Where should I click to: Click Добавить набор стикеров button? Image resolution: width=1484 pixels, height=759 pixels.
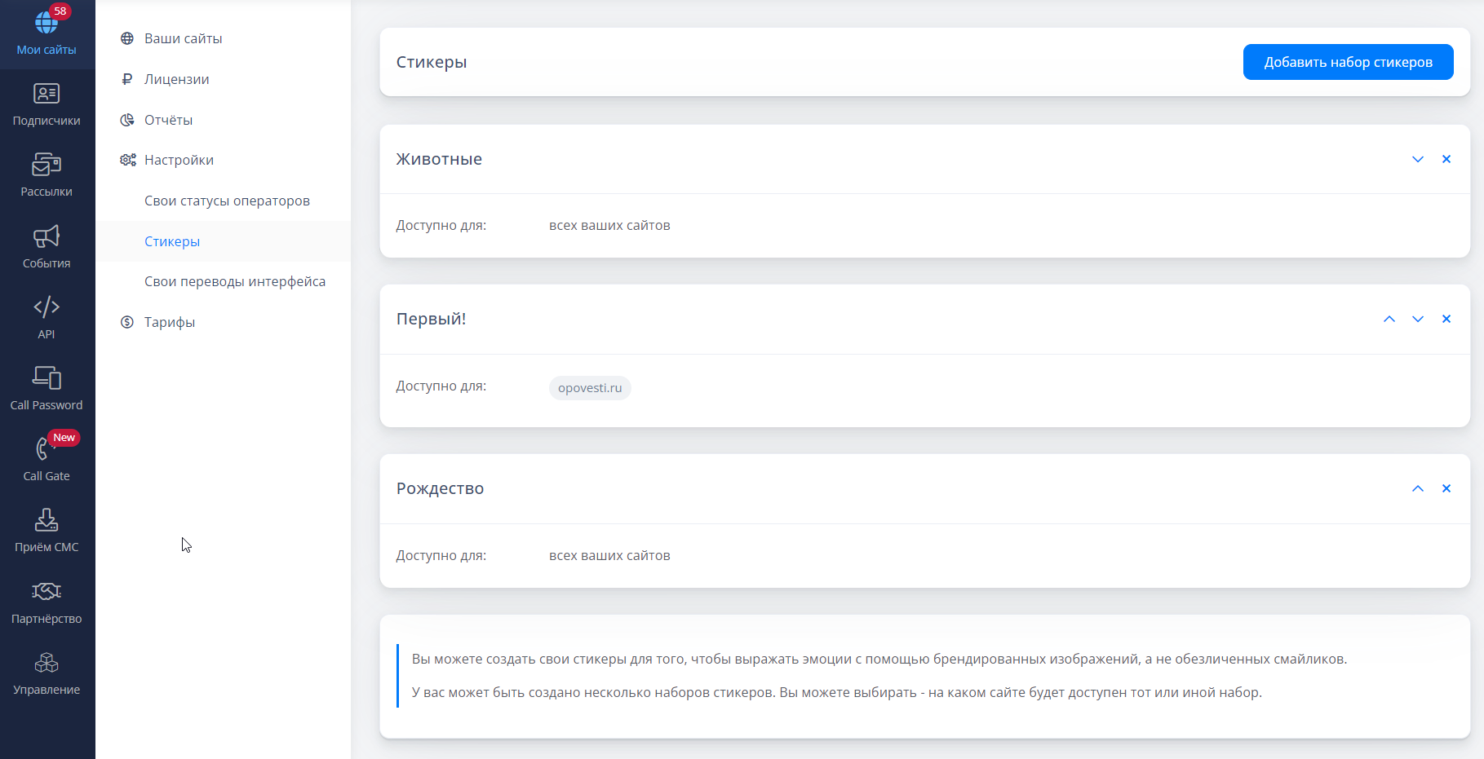pos(1348,62)
